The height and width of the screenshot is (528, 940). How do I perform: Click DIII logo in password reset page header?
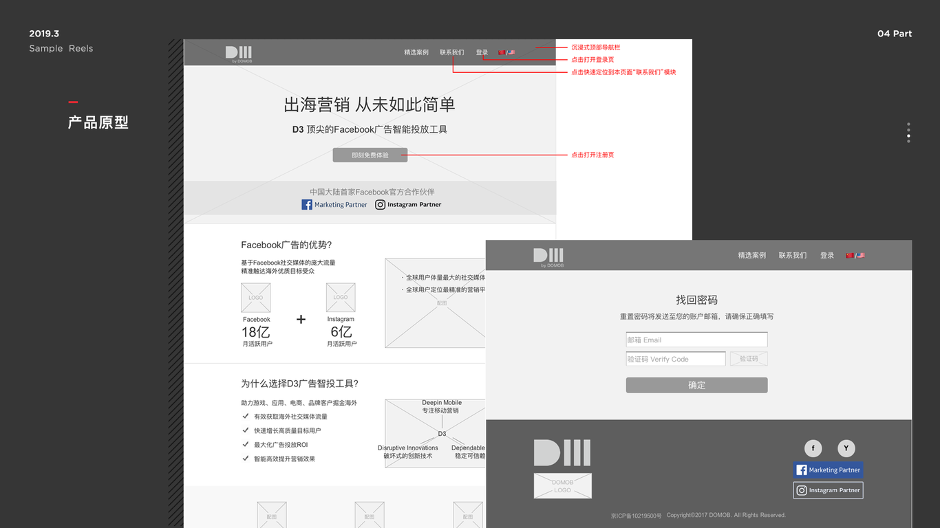point(548,257)
